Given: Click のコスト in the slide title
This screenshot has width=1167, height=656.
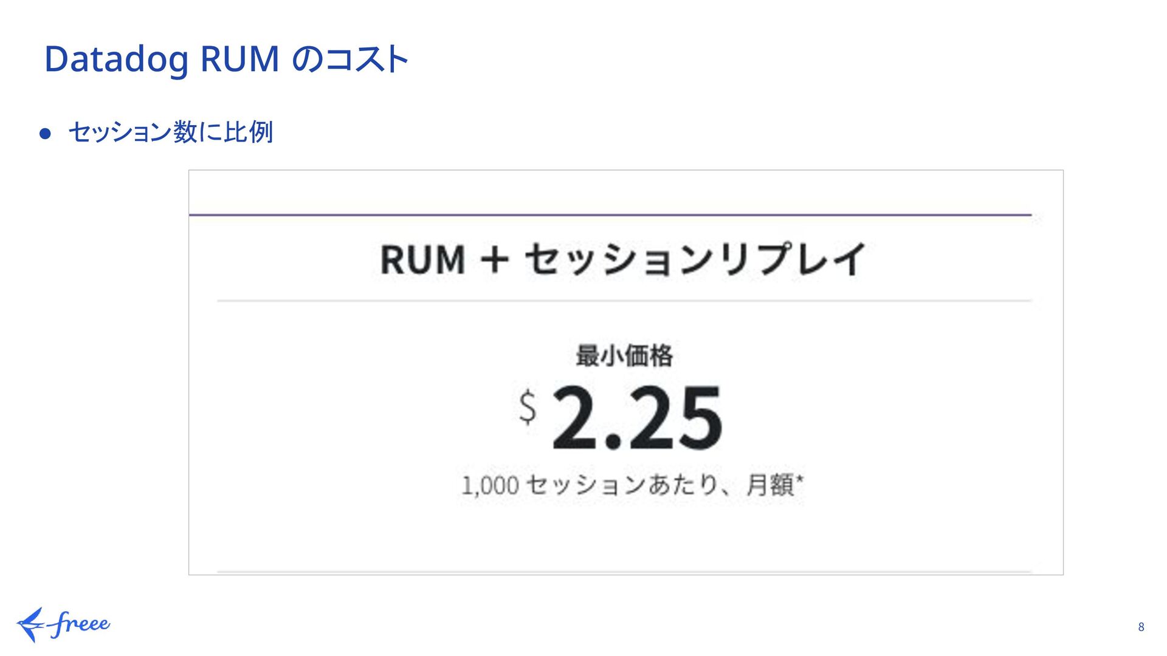Looking at the screenshot, I should (350, 59).
